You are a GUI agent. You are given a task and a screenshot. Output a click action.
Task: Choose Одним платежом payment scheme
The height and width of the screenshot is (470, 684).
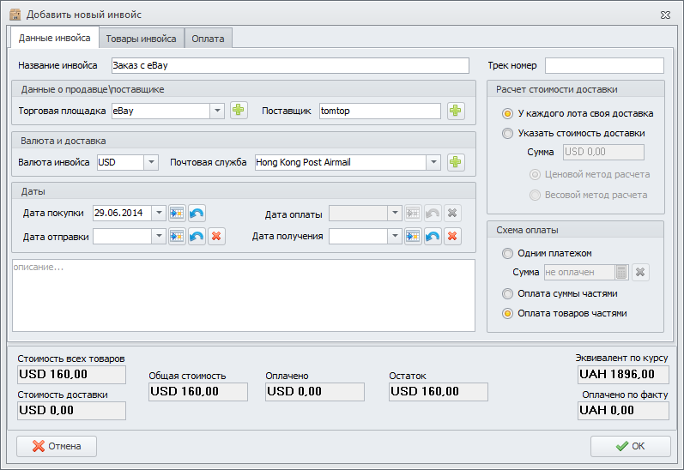(508, 253)
